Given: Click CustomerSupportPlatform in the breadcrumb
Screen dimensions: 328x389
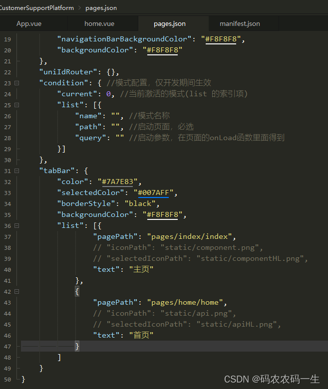Looking at the screenshot, I should (37, 8).
